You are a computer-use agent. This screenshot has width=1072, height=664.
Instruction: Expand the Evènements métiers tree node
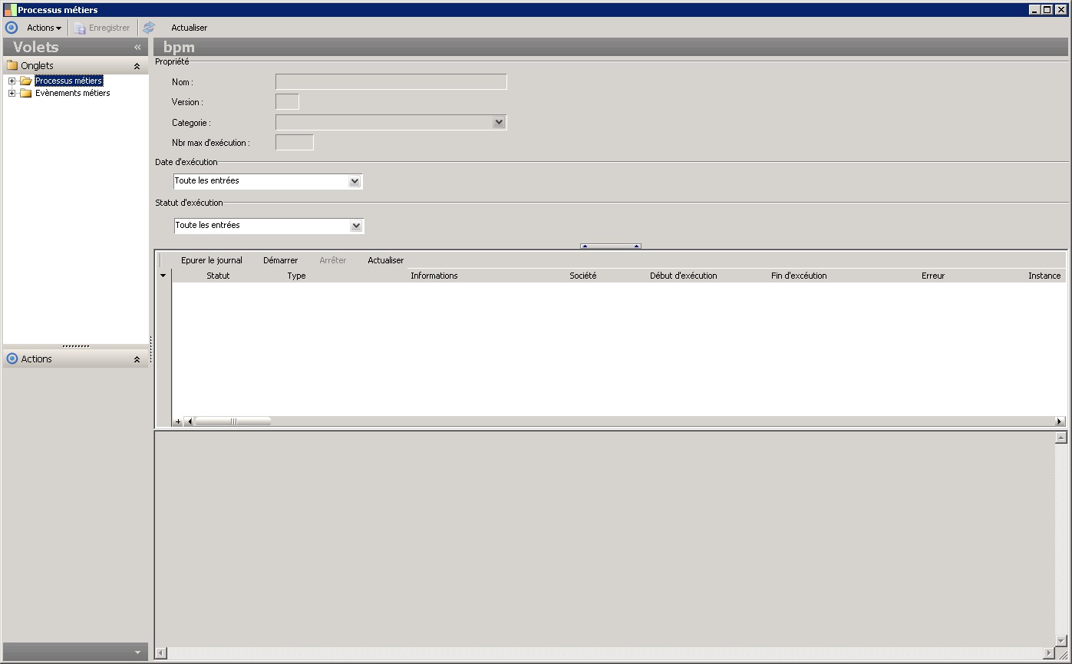[x=12, y=93]
